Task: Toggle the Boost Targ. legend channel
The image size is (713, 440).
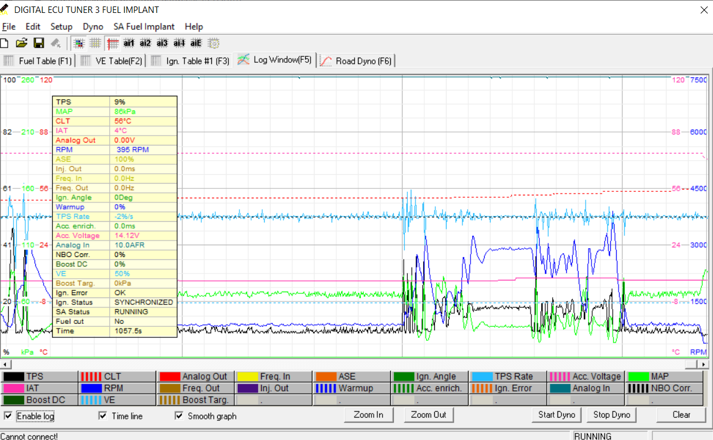Action: tap(195, 400)
